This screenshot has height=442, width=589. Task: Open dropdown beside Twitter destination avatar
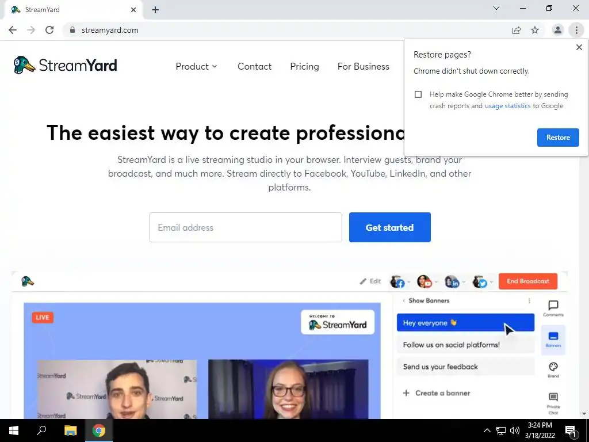(491, 282)
